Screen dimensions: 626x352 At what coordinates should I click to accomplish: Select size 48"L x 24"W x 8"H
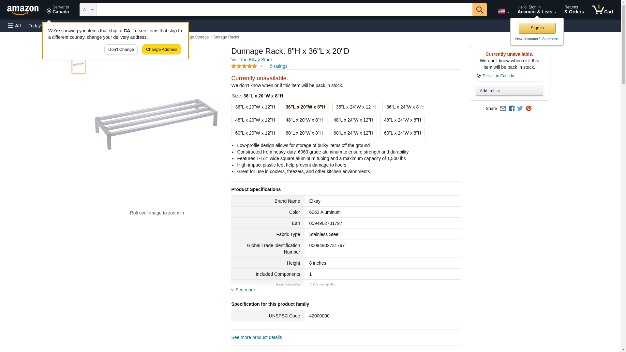tap(402, 120)
